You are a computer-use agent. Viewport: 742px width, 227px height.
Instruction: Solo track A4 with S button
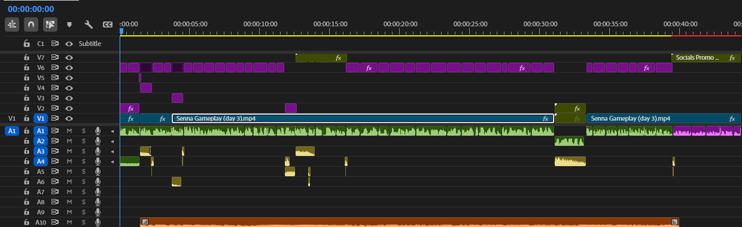click(x=83, y=161)
